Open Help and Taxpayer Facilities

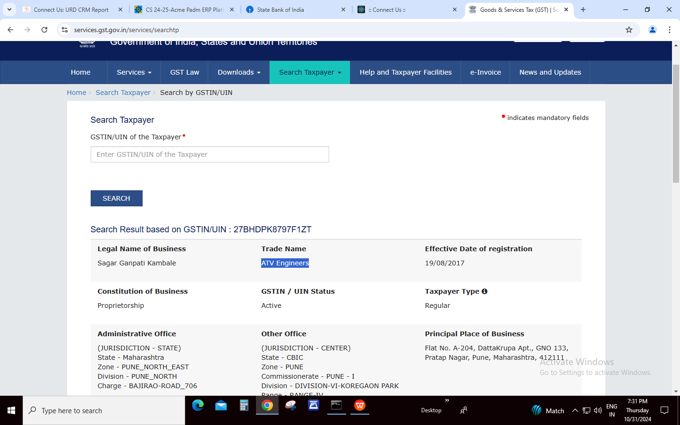tap(406, 72)
